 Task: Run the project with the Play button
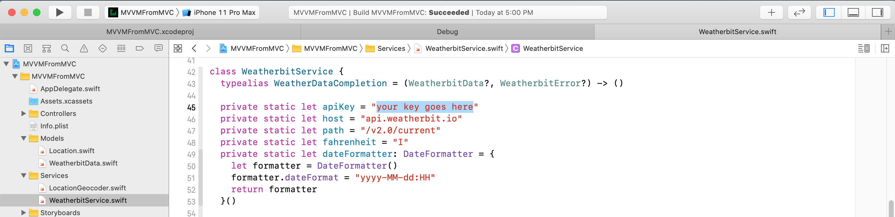[x=60, y=12]
